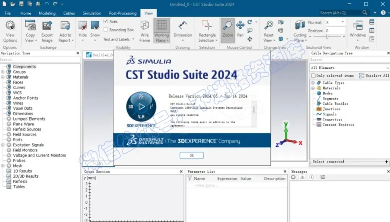Click the redo arrow in title bar
This screenshot has width=390, height=222.
55,4
